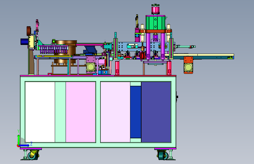Click the blue Z axis arrow of the triad

[x=24, y=145]
